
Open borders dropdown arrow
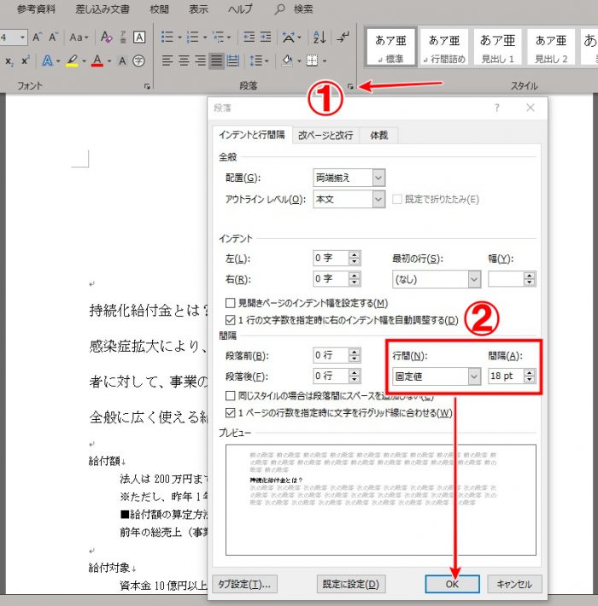(x=325, y=61)
